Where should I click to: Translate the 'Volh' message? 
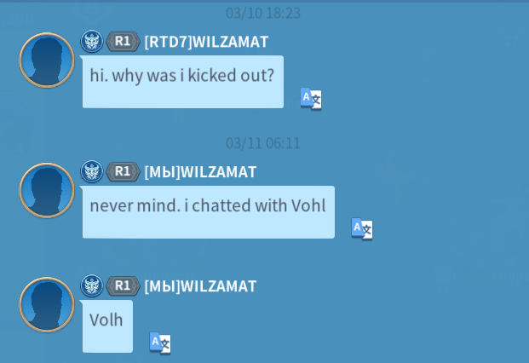coord(160,343)
